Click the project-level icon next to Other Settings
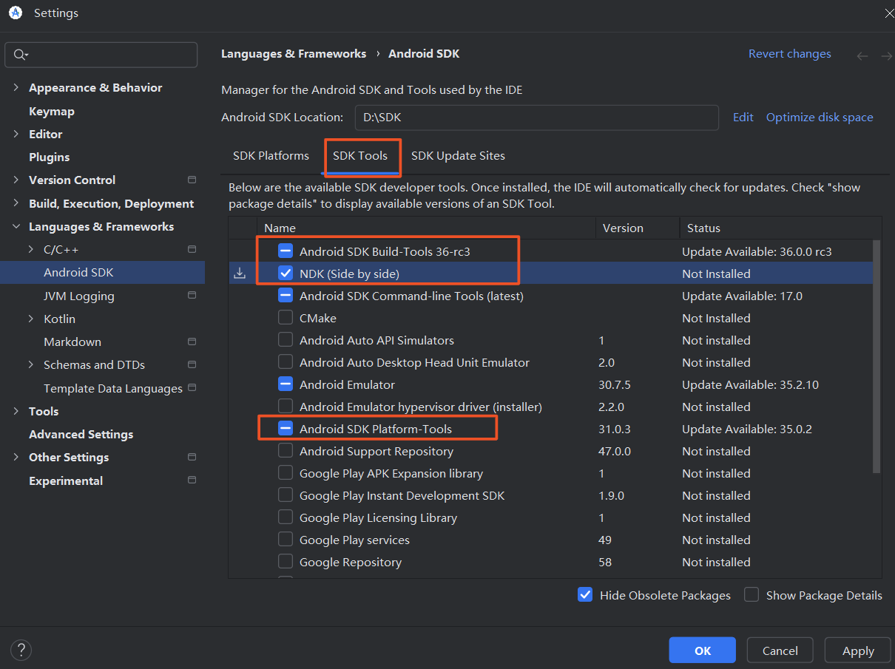Image resolution: width=895 pixels, height=669 pixels. [192, 457]
